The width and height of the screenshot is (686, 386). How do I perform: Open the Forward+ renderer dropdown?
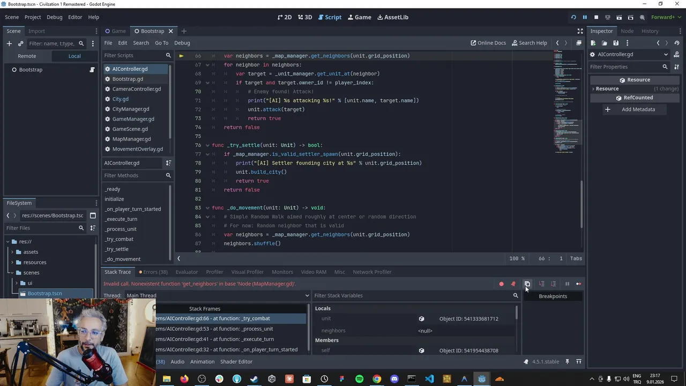pyautogui.click(x=666, y=17)
